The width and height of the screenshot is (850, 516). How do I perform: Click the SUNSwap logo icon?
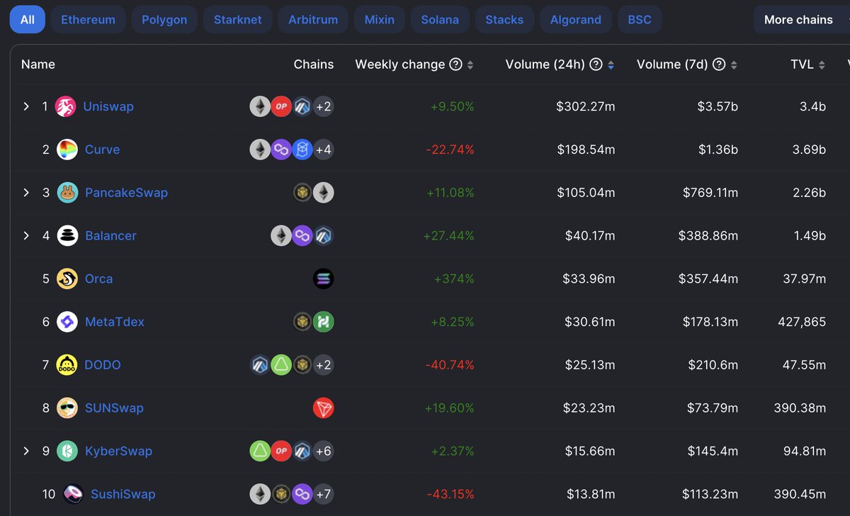[67, 408]
